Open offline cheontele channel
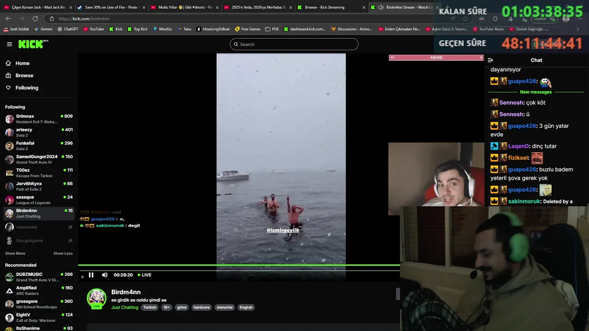The image size is (589, 331). tap(39, 227)
